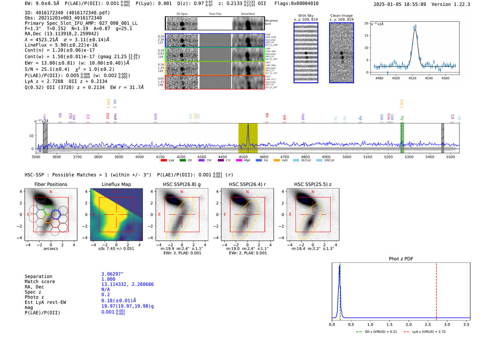
Task: Click the blue Hγ legend swatch
Action: [x=259, y=161]
